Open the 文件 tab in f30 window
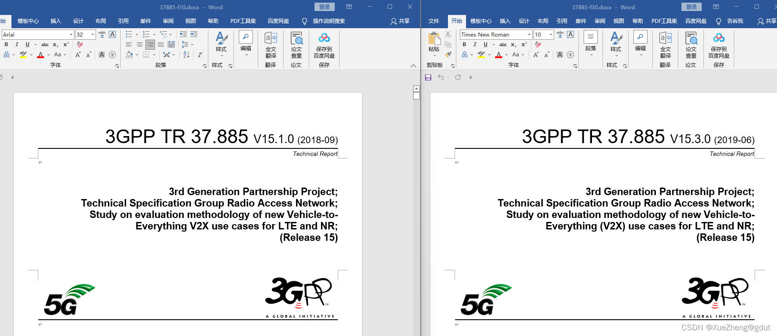Viewport: 777px width, 336px height. (434, 21)
